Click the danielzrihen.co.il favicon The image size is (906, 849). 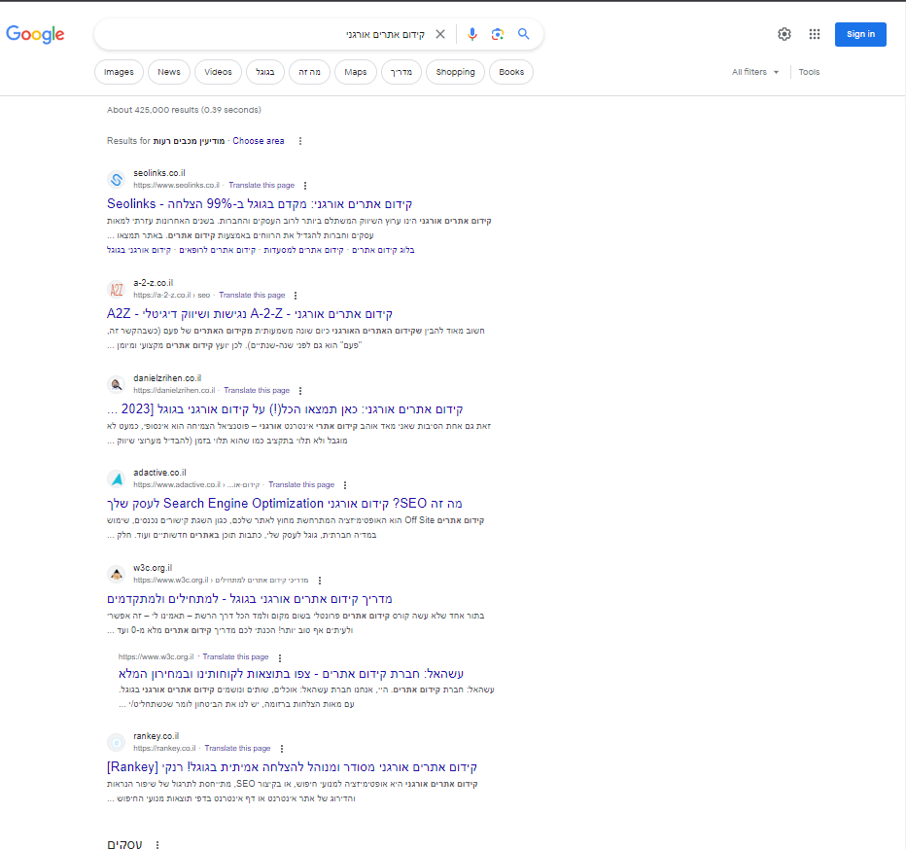(x=116, y=384)
